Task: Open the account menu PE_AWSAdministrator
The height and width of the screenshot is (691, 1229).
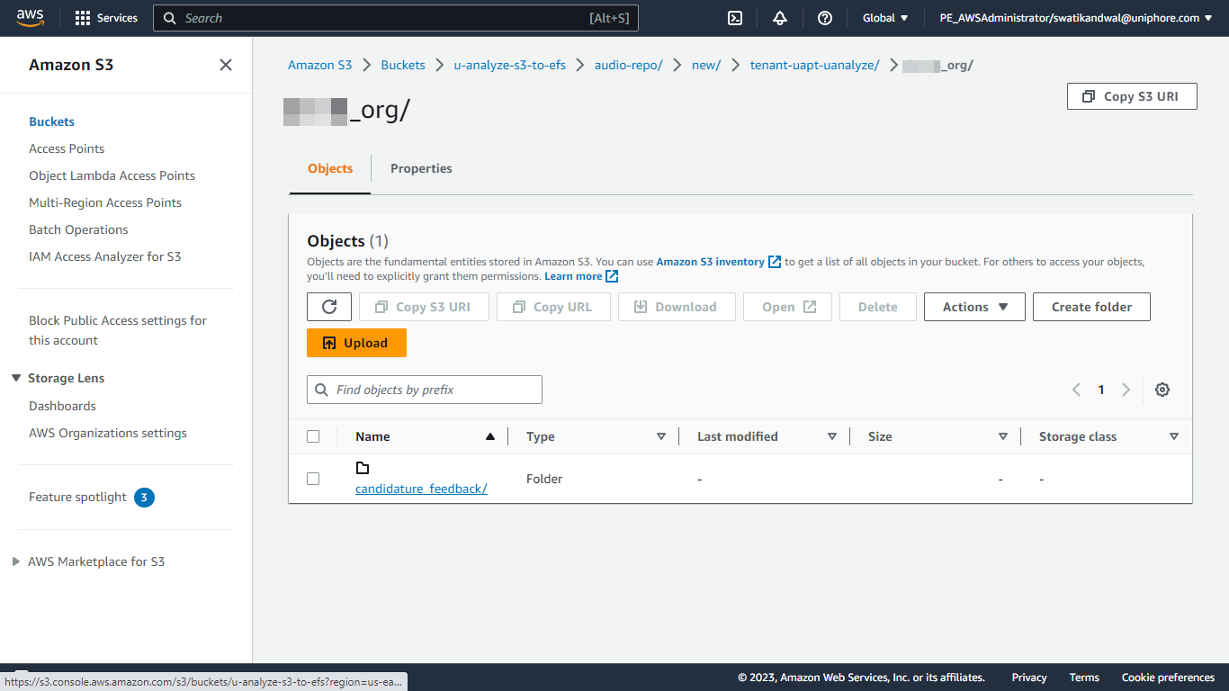Action: [1076, 18]
